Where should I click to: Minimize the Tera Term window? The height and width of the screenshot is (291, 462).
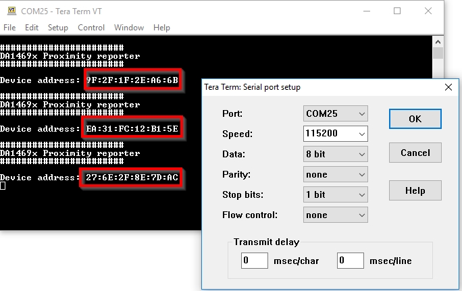[367, 11]
